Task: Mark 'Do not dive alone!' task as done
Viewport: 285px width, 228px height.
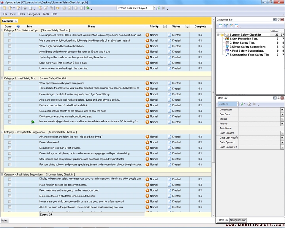Action: (x=9, y=142)
